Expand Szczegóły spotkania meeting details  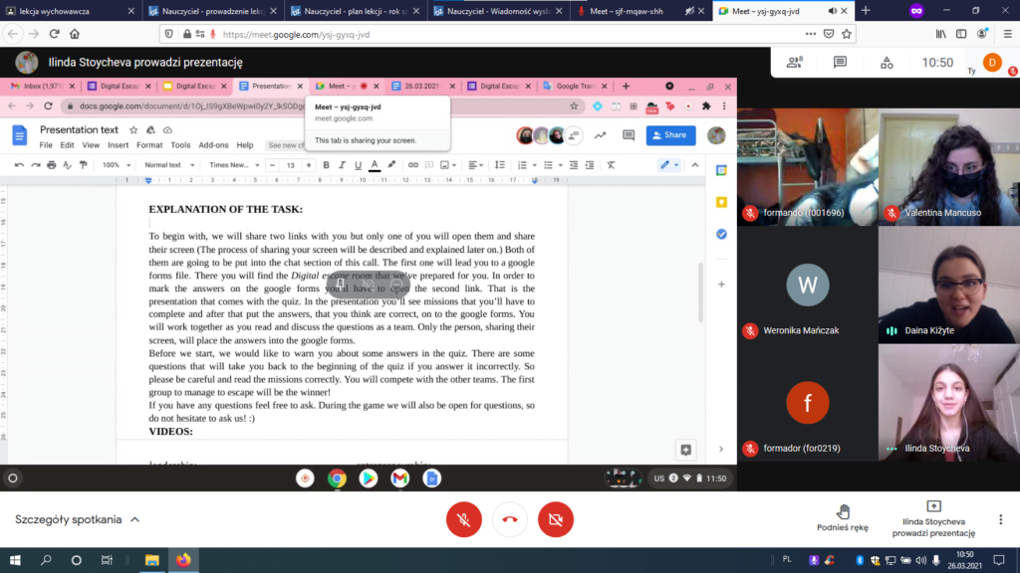click(77, 519)
